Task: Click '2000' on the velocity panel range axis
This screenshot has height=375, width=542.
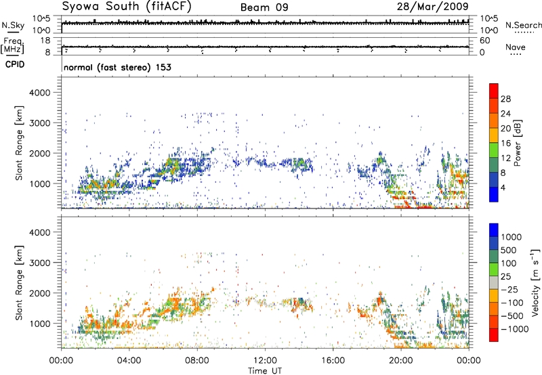Action: [x=39, y=293]
